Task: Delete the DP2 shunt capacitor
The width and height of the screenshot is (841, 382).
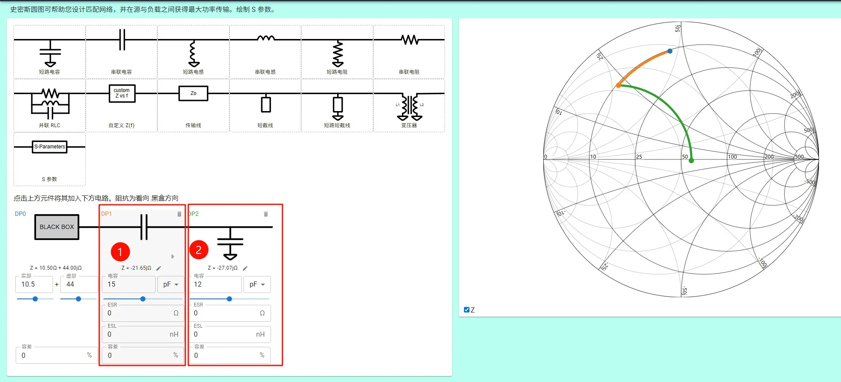Action: coord(266,214)
